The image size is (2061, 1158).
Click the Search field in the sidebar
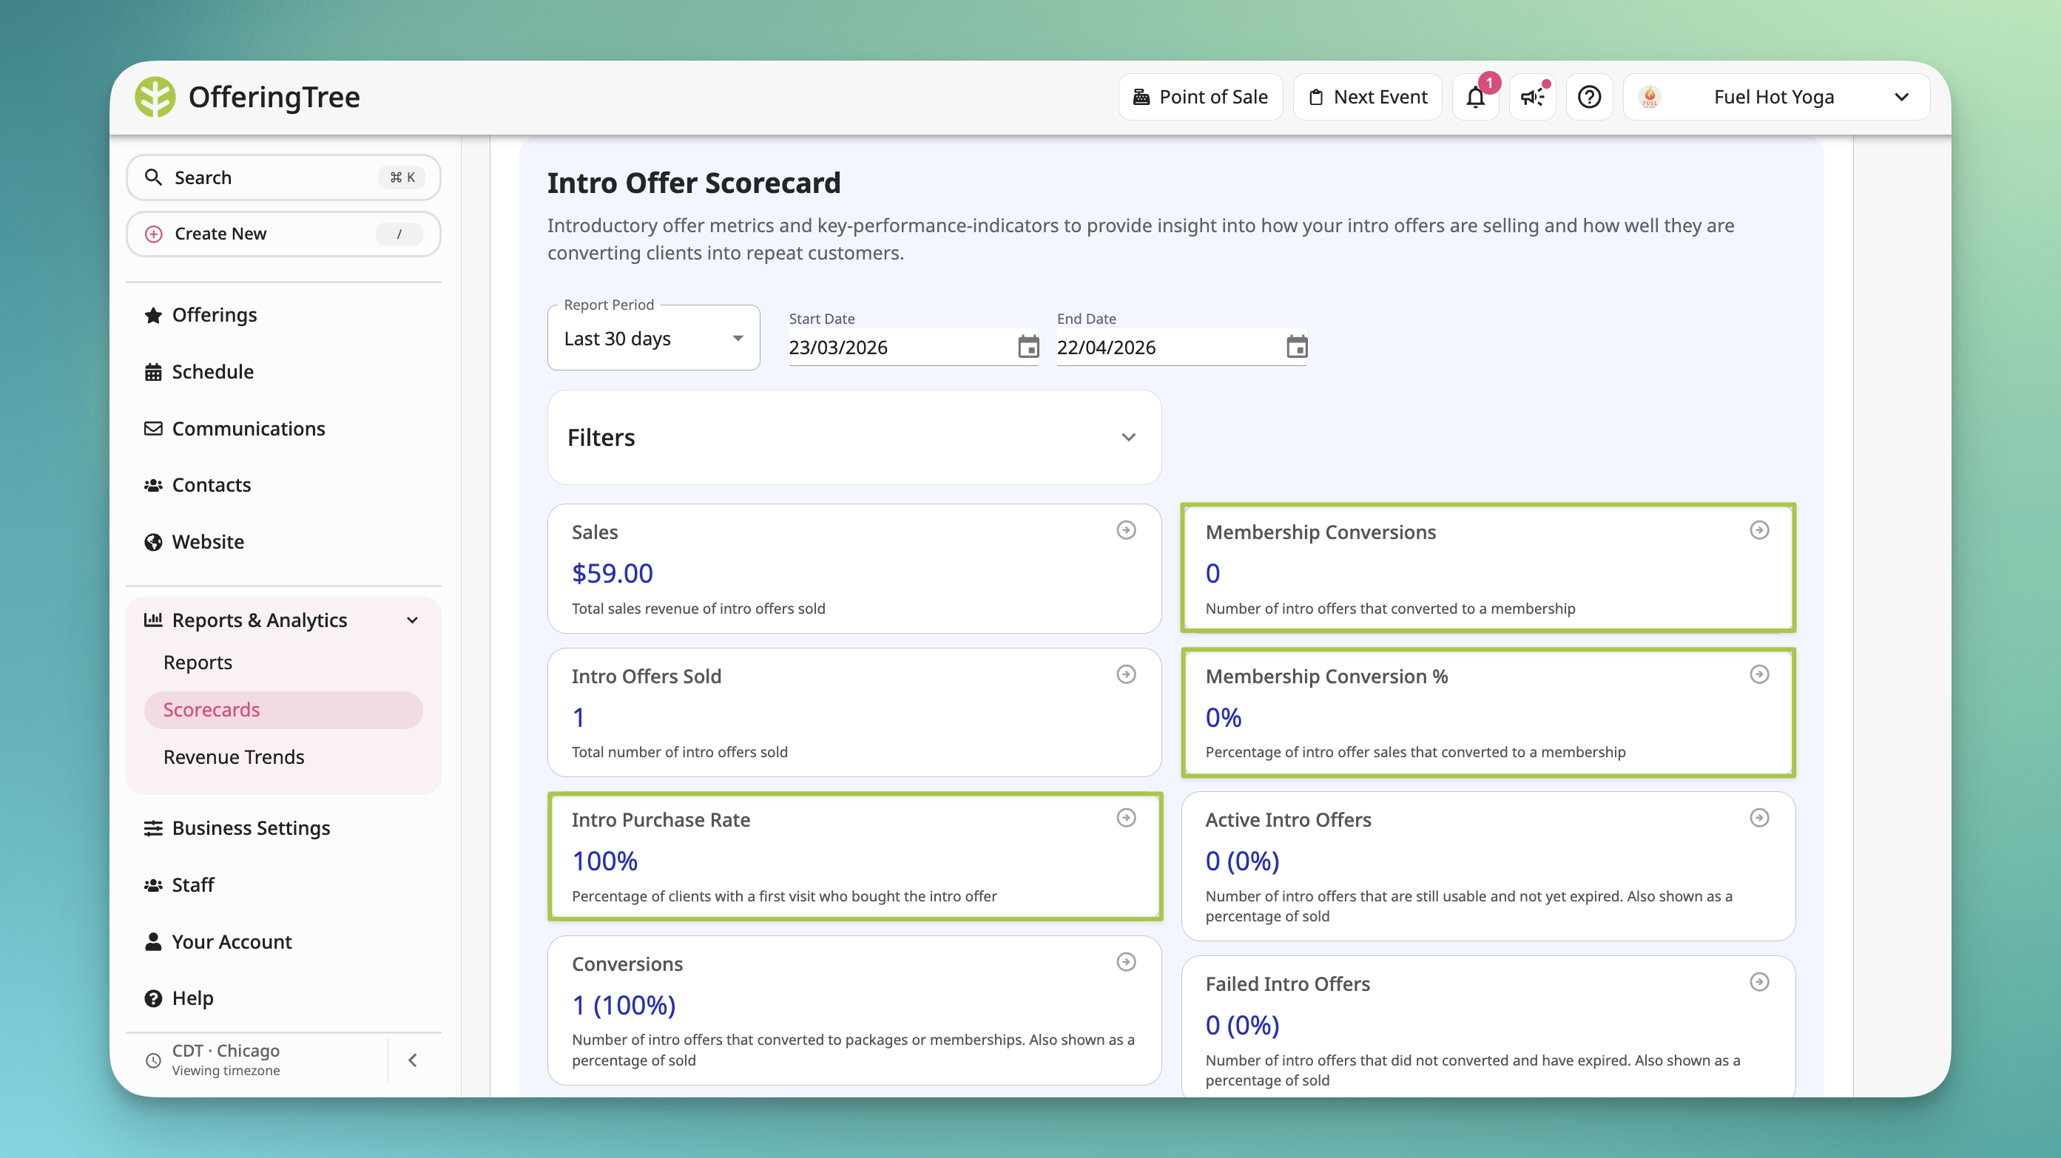283,177
